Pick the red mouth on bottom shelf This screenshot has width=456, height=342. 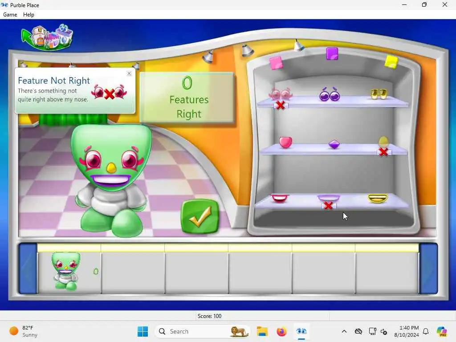point(280,198)
